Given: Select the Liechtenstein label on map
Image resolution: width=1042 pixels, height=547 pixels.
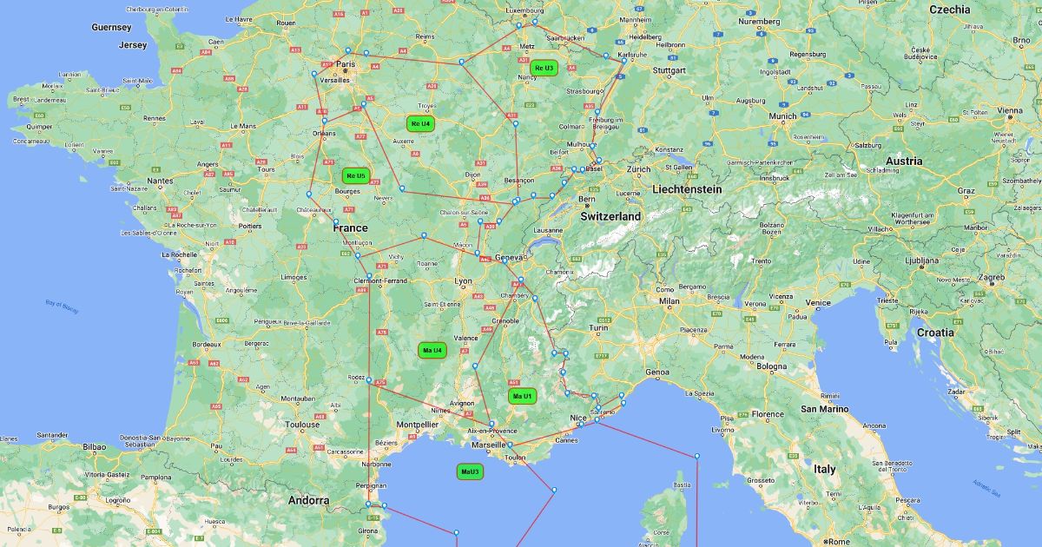Looking at the screenshot, I should pyautogui.click(x=688, y=188).
